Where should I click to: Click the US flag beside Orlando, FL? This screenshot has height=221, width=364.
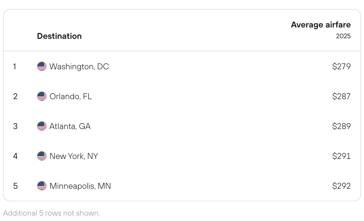point(42,96)
